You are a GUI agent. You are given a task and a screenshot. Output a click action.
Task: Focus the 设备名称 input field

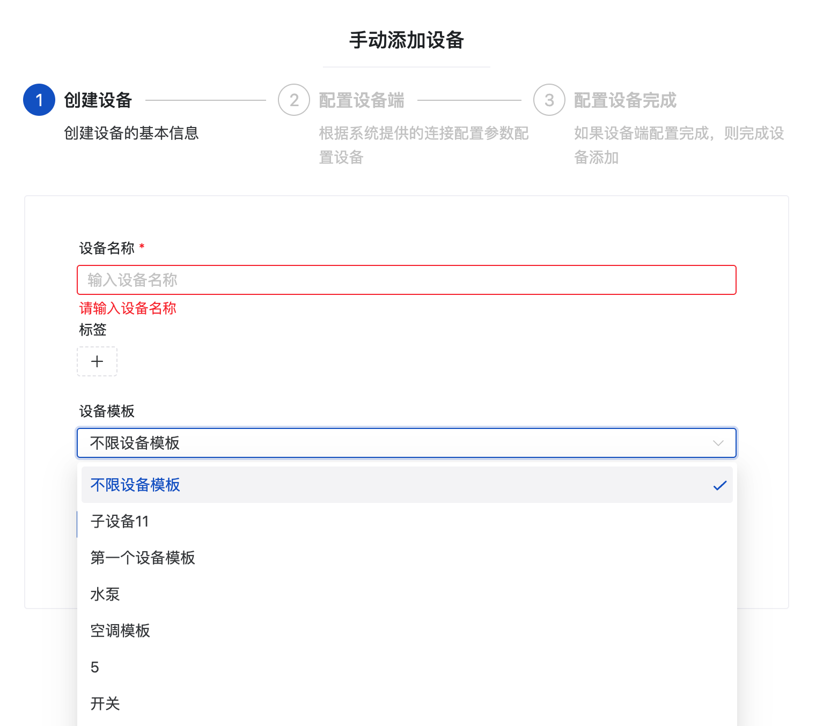point(407,280)
